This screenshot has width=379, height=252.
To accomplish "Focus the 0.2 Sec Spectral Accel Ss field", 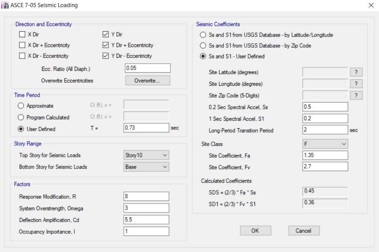I will coord(325,107).
